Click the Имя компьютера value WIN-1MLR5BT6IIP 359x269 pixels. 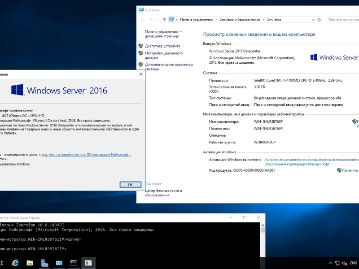(x=268, y=121)
